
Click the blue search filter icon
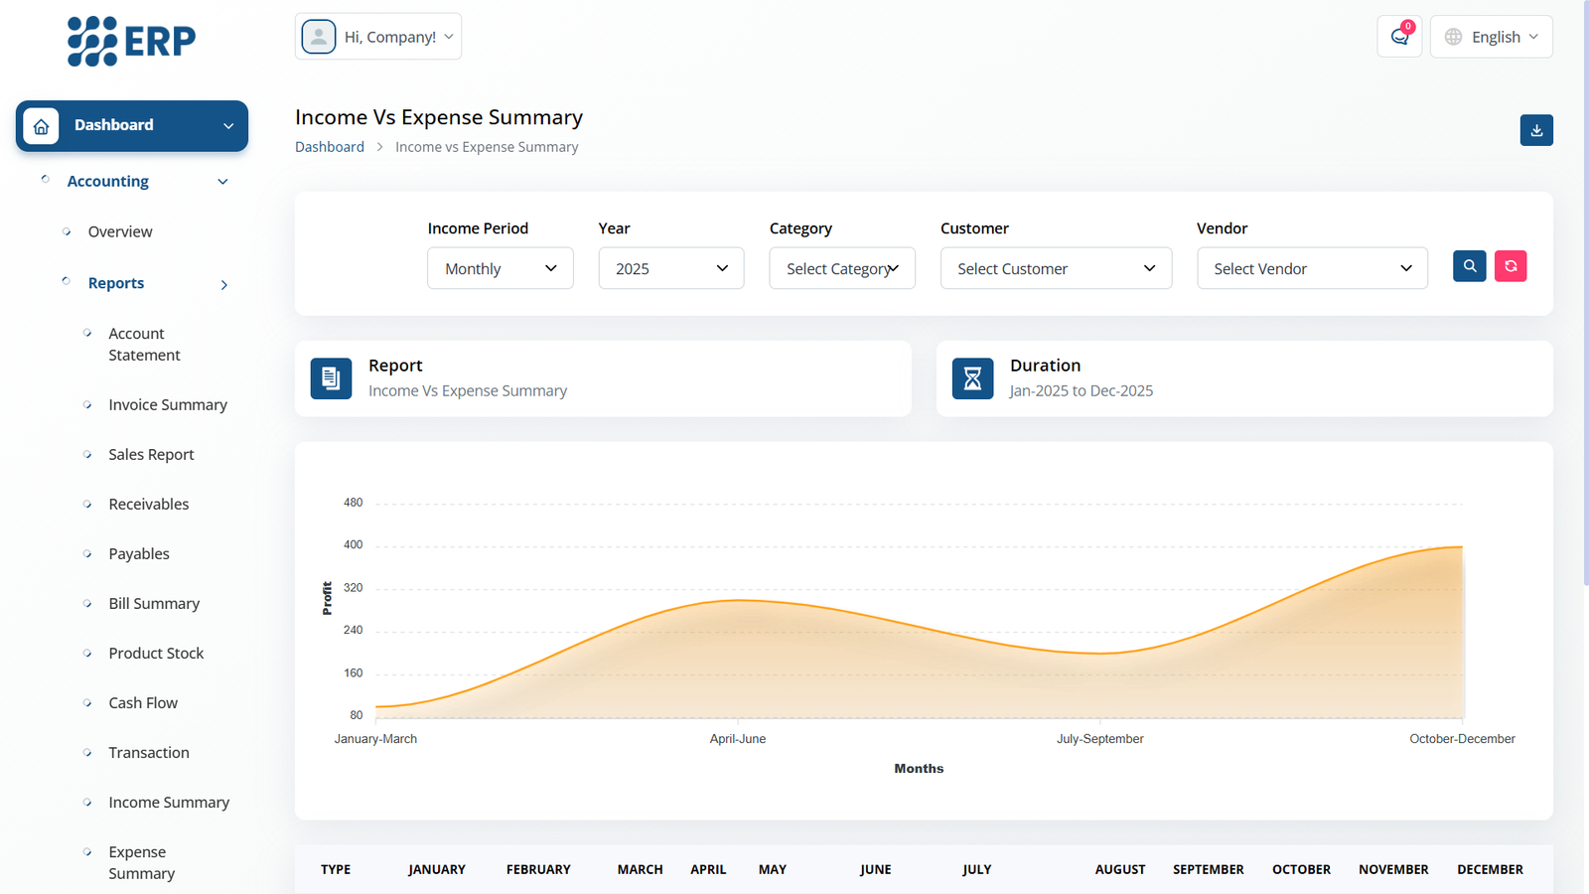[x=1469, y=266]
